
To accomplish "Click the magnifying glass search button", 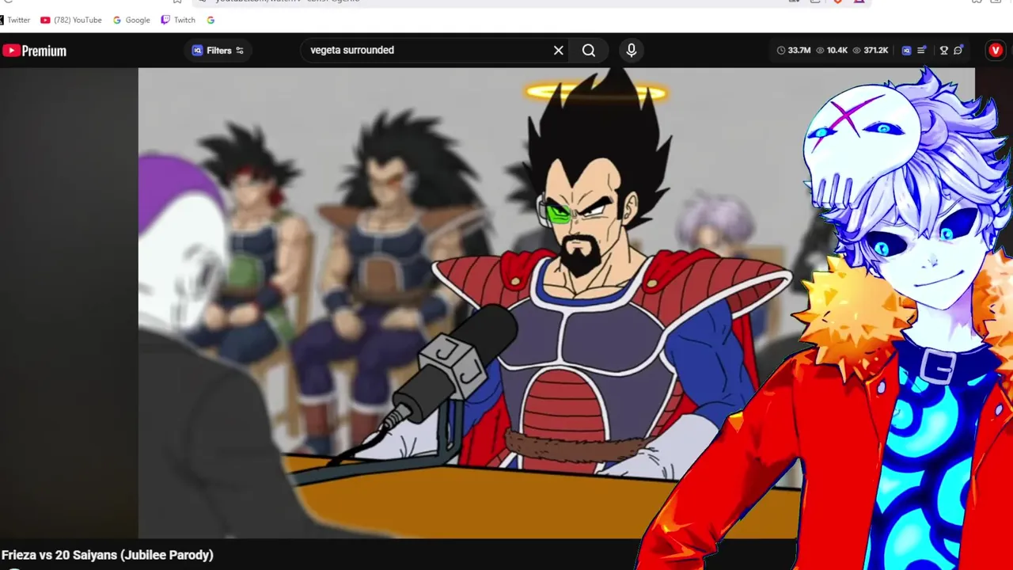I will pos(589,50).
